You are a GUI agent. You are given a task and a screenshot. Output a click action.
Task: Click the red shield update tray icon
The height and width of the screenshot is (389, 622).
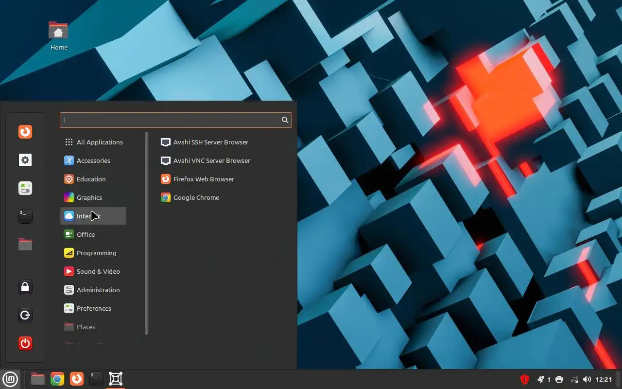[x=525, y=379]
